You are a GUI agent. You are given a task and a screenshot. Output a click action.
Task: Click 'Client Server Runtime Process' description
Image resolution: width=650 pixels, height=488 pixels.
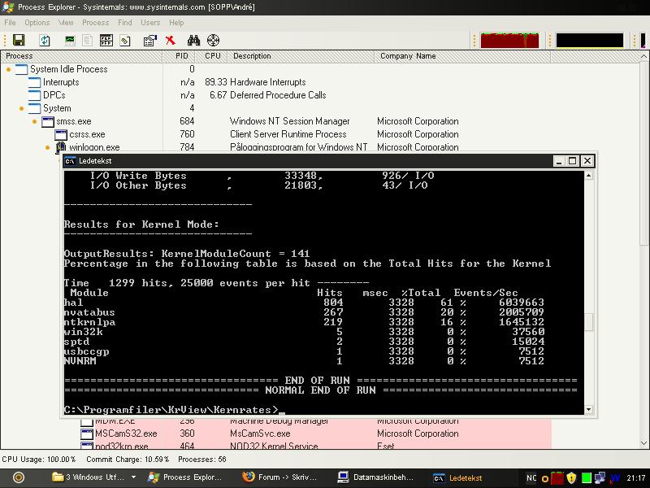[x=288, y=134]
